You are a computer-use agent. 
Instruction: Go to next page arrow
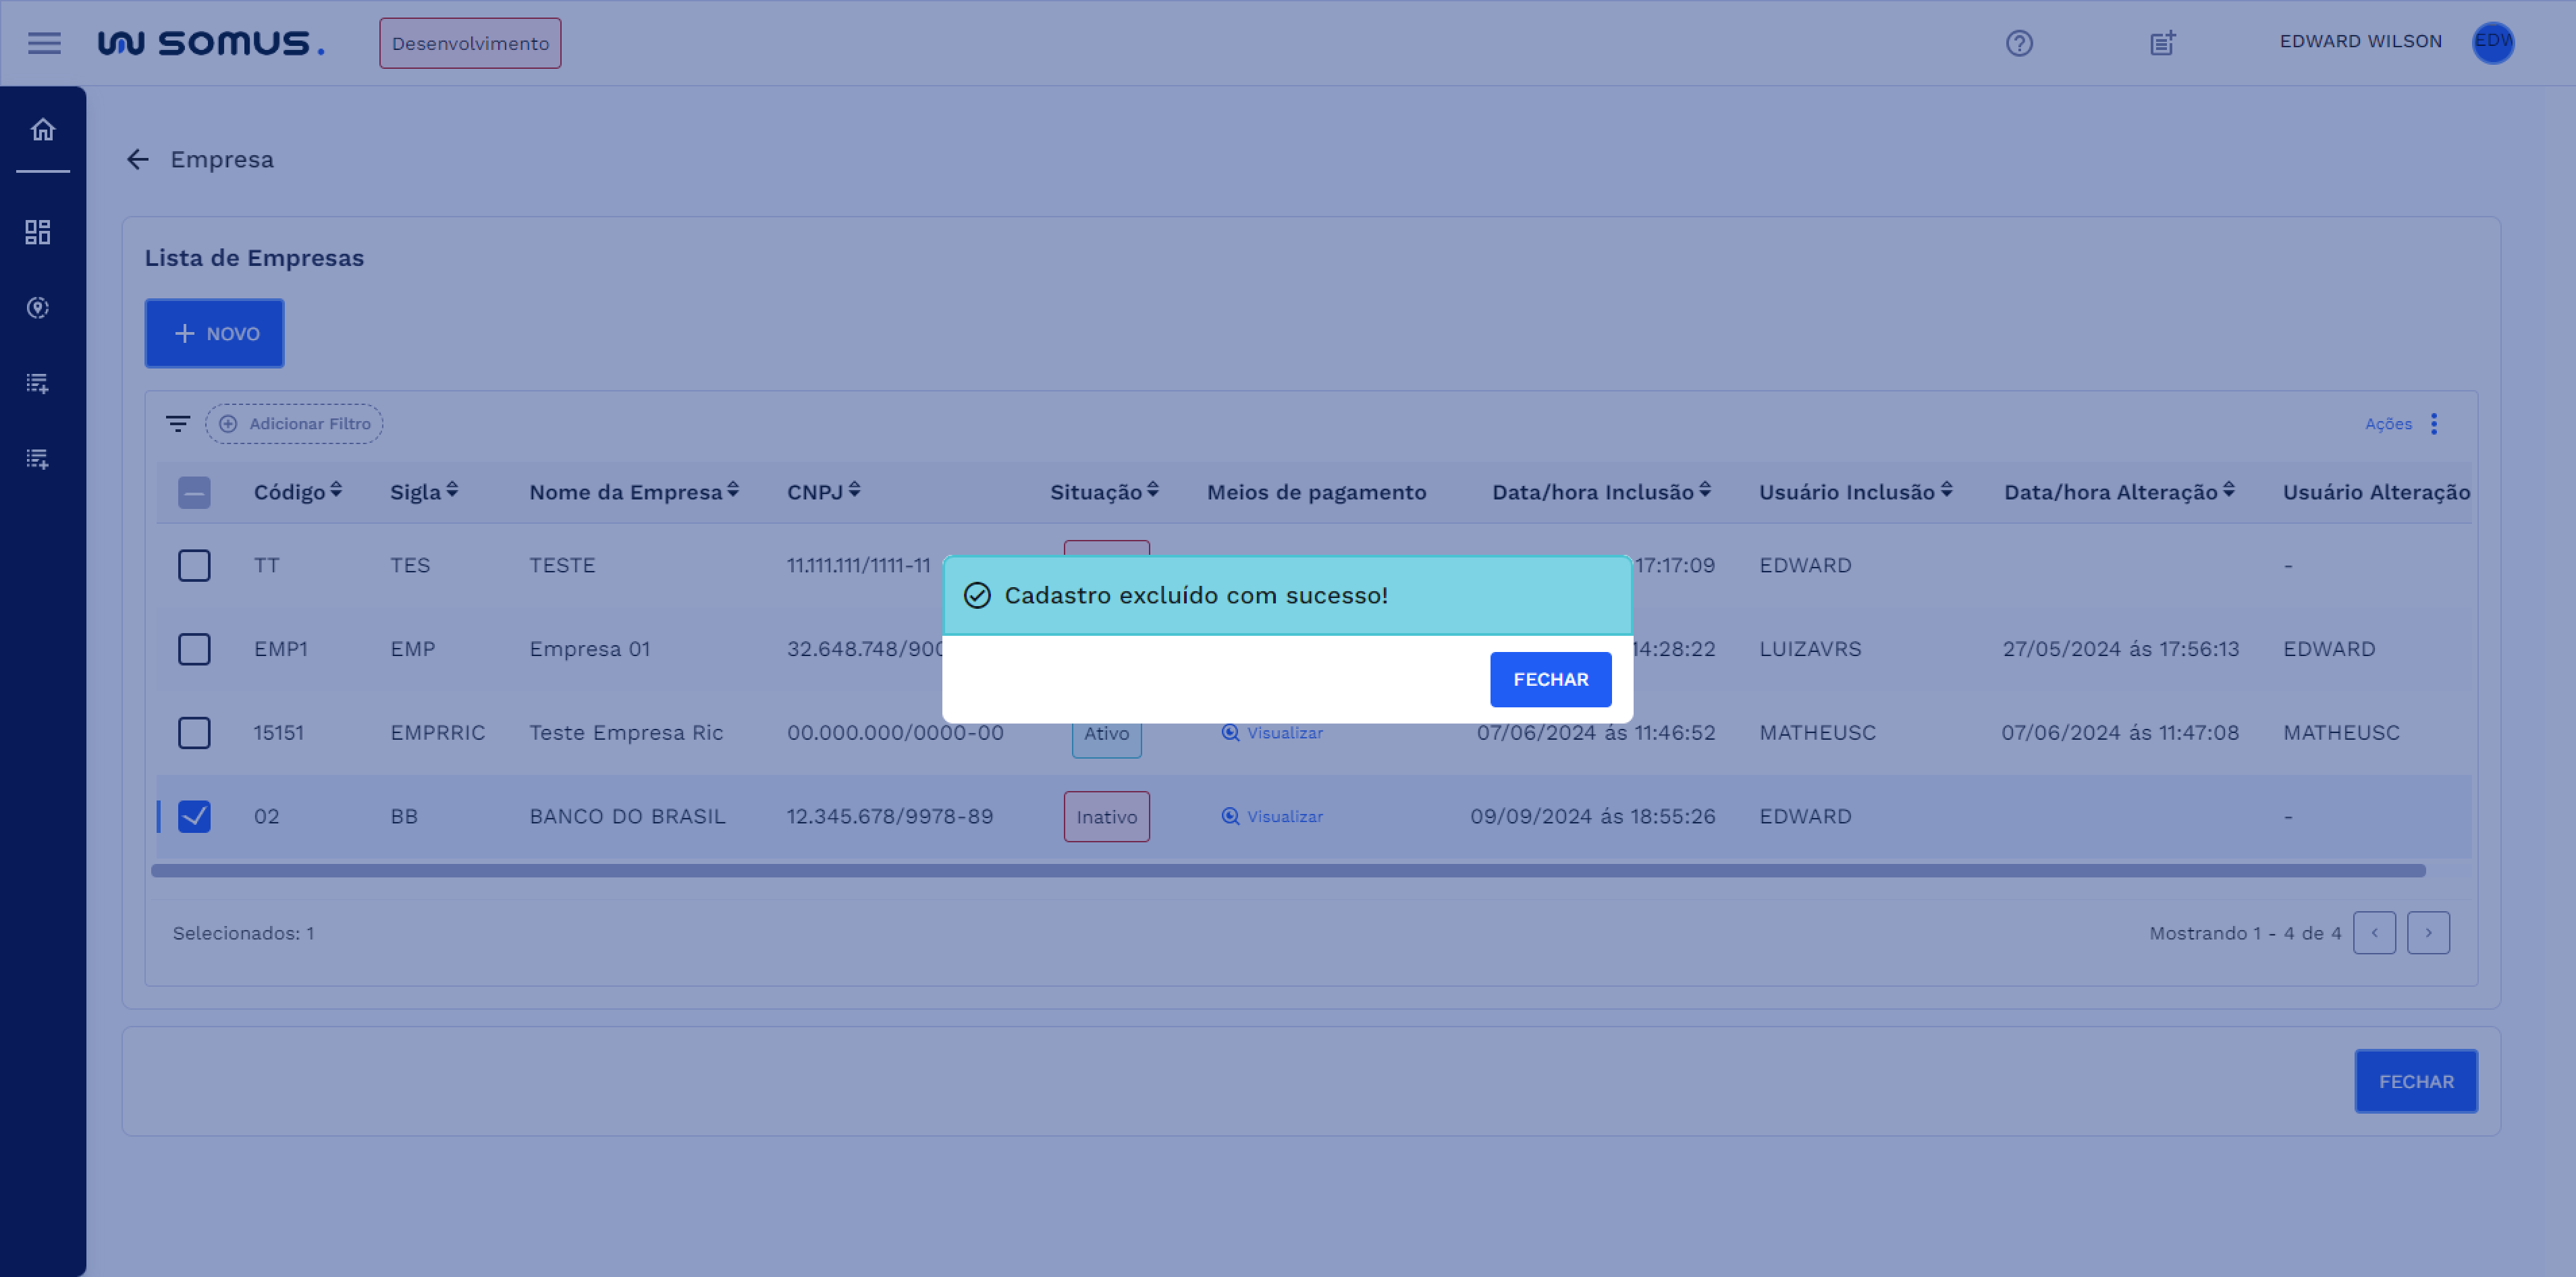pos(2428,933)
